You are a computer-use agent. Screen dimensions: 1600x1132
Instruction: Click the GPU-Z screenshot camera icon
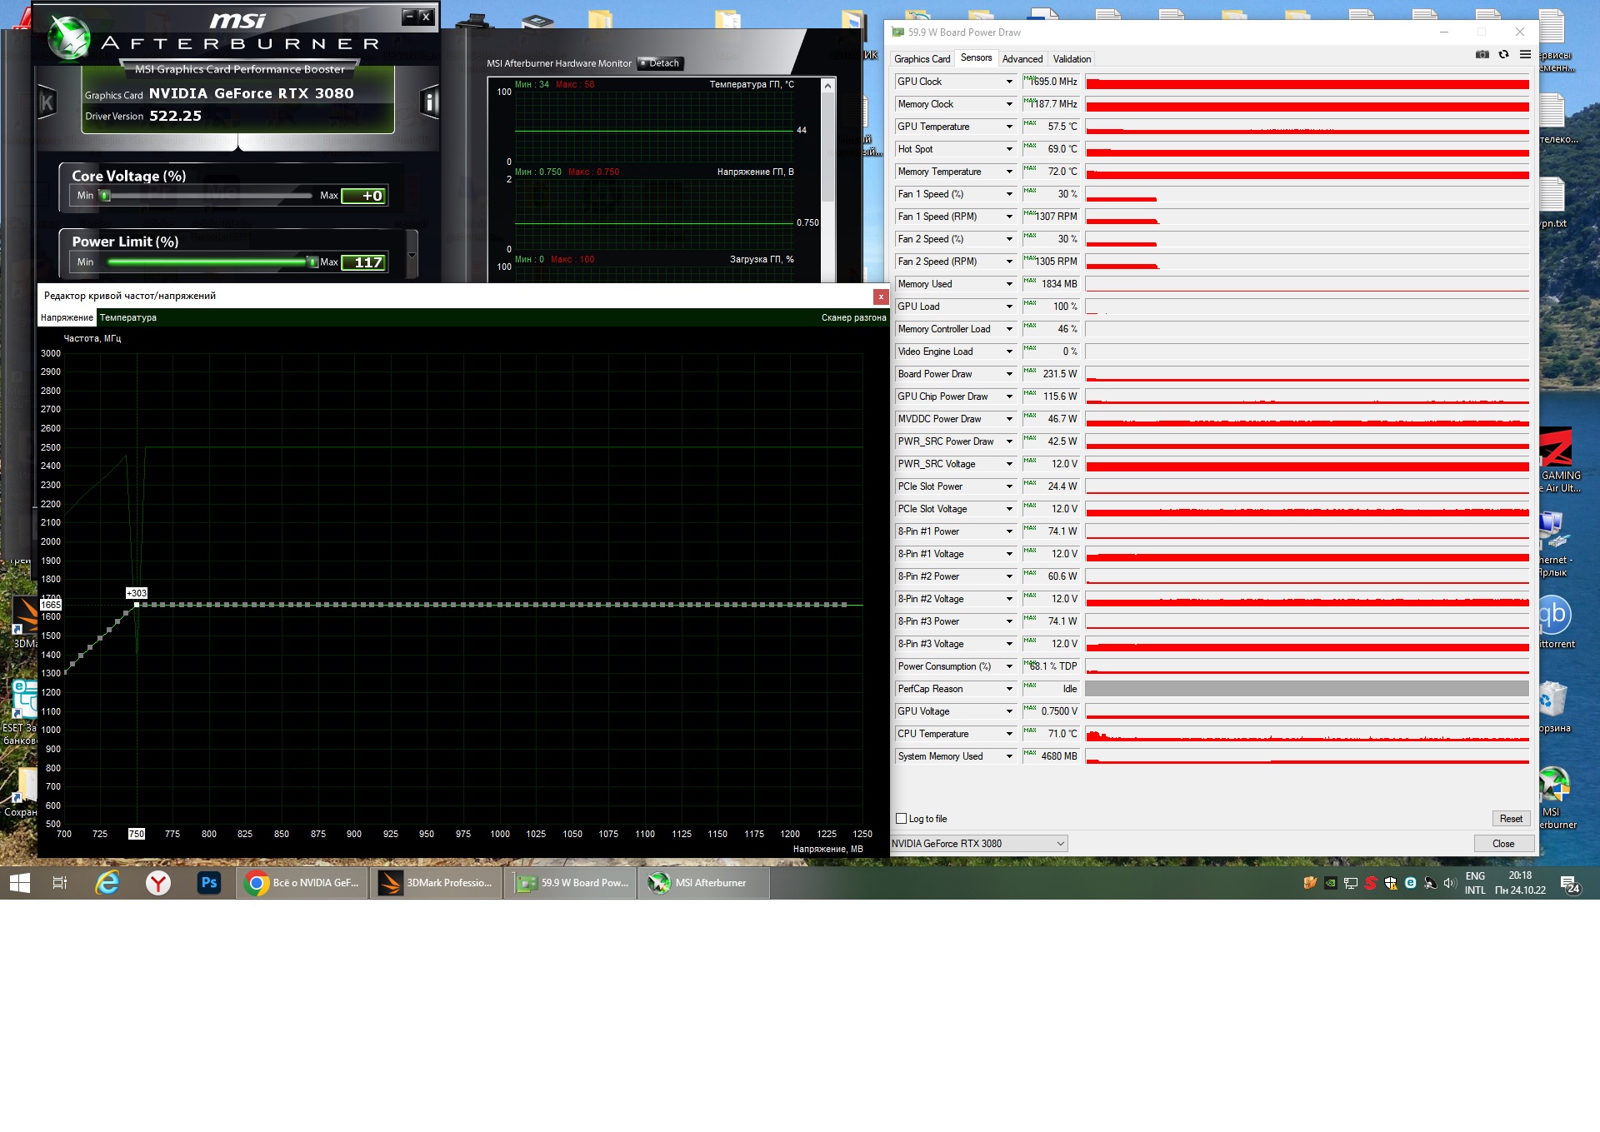point(1482,55)
